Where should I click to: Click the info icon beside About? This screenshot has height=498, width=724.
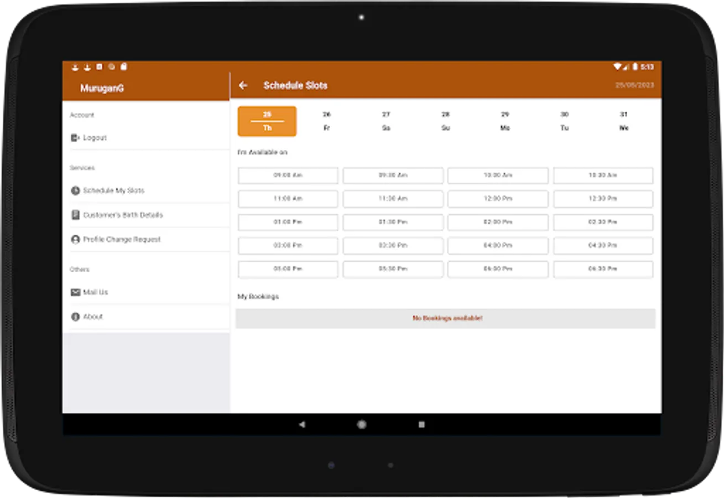click(x=76, y=317)
